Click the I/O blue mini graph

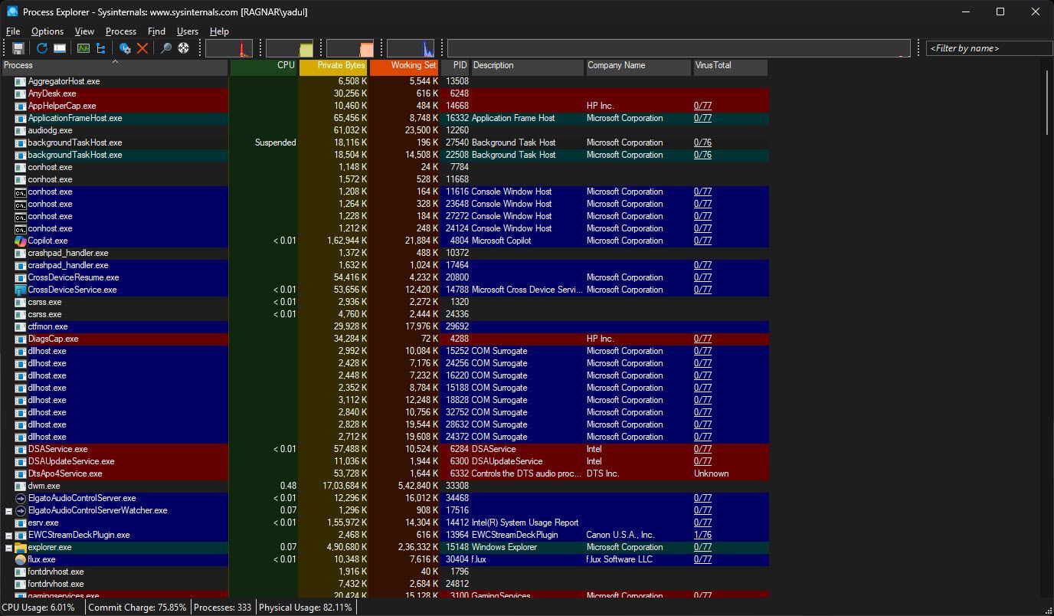[411, 48]
